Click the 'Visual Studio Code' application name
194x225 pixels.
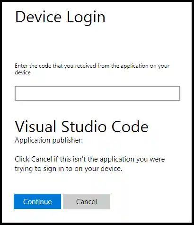(x=81, y=126)
